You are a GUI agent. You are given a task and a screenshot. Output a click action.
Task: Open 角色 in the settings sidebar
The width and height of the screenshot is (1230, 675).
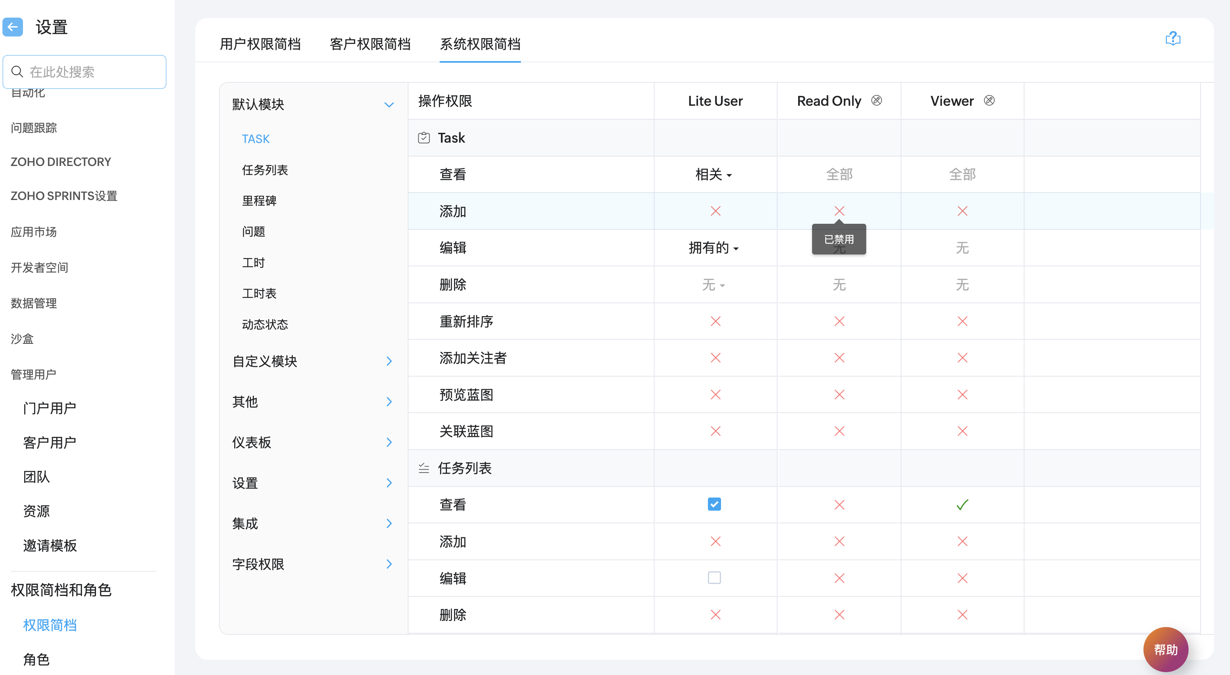click(x=36, y=659)
